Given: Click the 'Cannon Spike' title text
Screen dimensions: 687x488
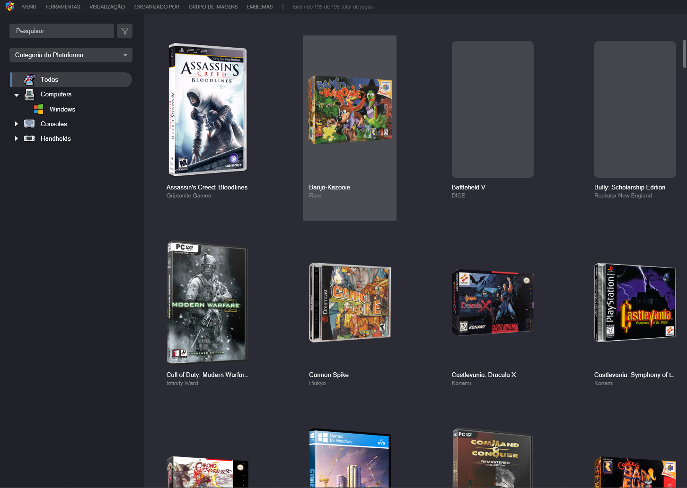Looking at the screenshot, I should (329, 375).
